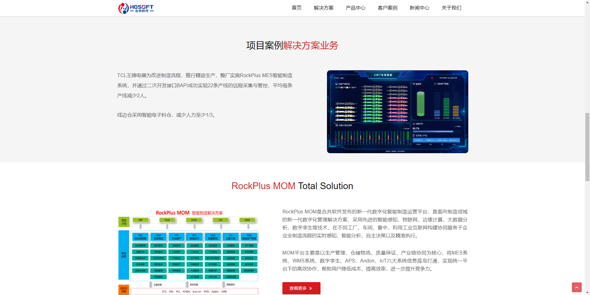Click the HGSOFT 合共软件 logo
This screenshot has width=590, height=295.
(136, 8)
